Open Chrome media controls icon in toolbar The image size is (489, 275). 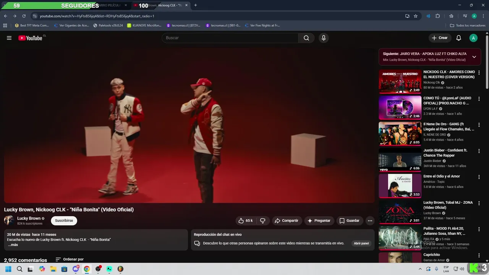coord(465,16)
